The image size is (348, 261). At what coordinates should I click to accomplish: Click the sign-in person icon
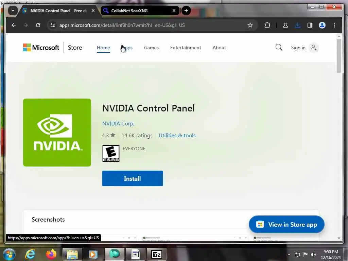[314, 48]
